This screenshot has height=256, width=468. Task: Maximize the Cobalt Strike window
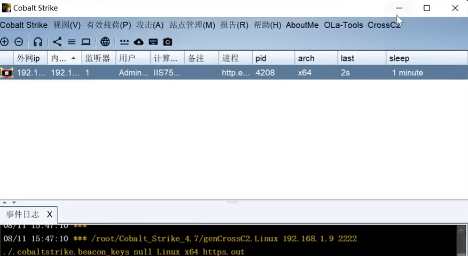pyautogui.click(x=427, y=8)
